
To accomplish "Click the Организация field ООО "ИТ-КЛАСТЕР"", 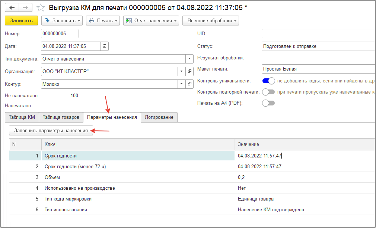I will point(109,71).
